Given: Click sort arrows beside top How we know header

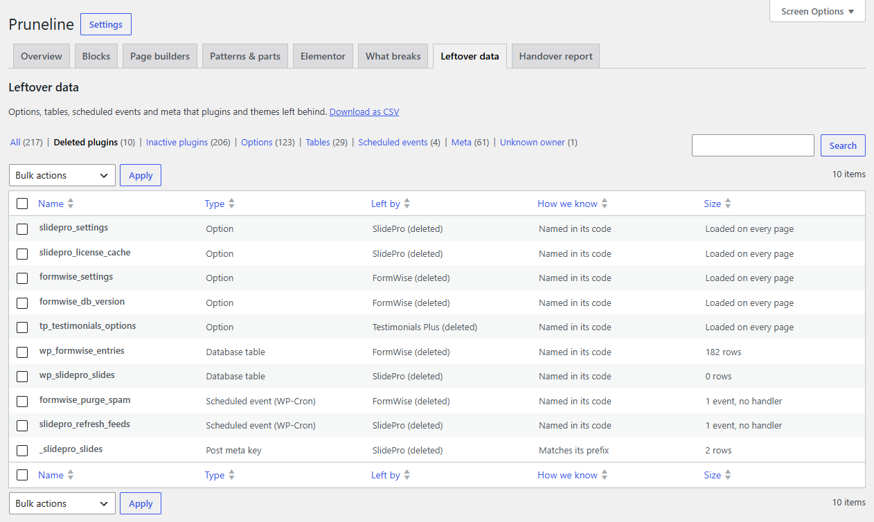Looking at the screenshot, I should 605,204.
